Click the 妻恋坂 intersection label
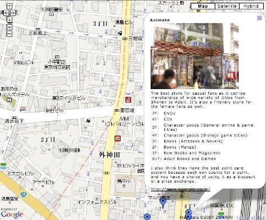Viewport: 266px width, 220px height. click(127, 111)
